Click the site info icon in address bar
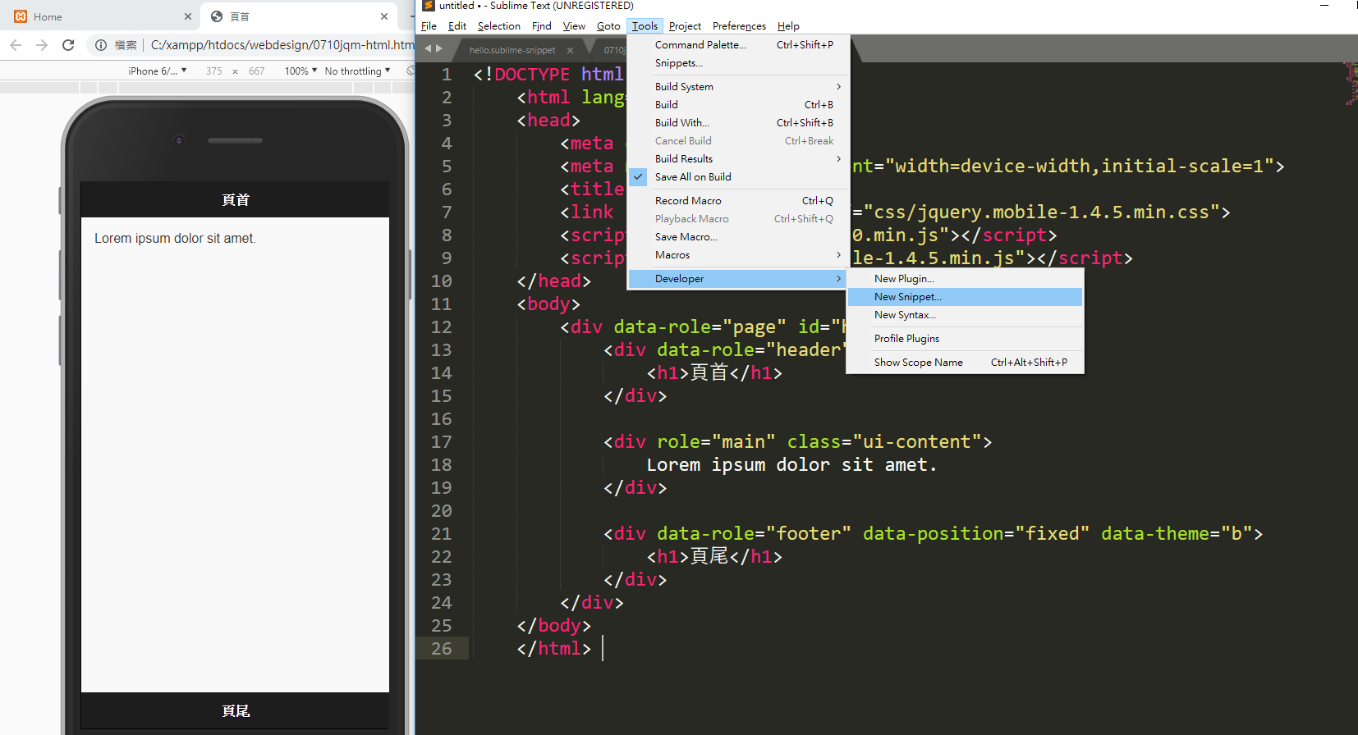1358x735 pixels. tap(100, 45)
